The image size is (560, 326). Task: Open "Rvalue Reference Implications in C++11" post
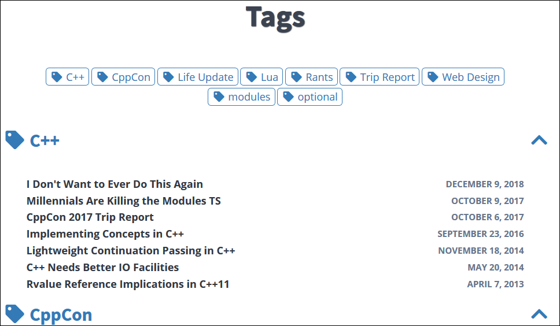(128, 284)
